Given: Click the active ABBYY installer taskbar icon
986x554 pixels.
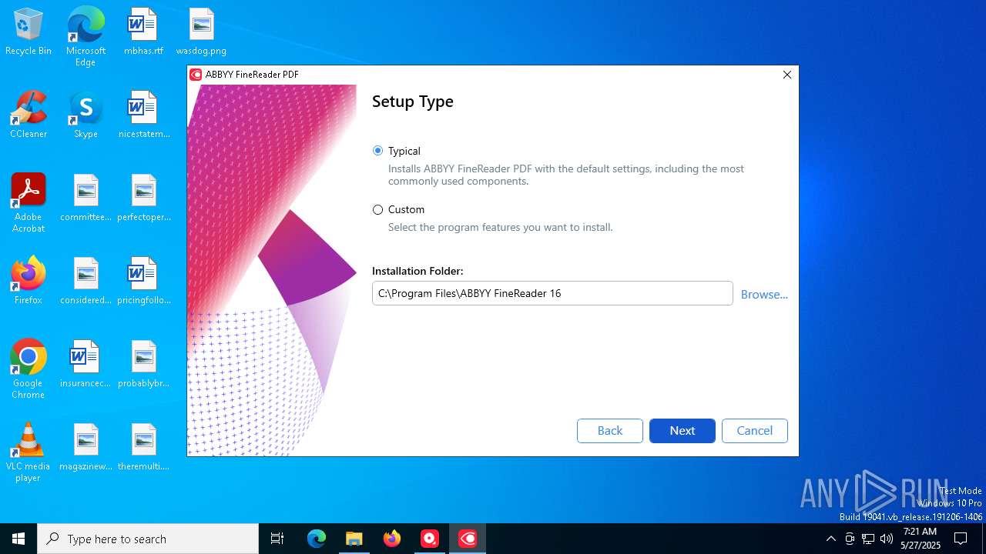Looking at the screenshot, I should pyautogui.click(x=468, y=539).
